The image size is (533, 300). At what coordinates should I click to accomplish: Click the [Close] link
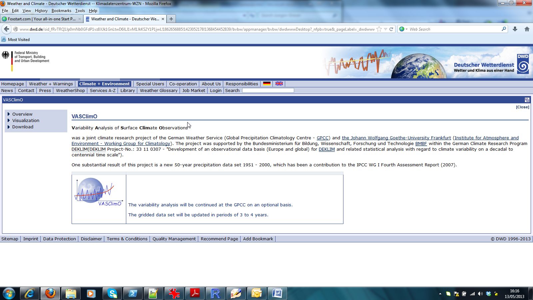click(522, 107)
